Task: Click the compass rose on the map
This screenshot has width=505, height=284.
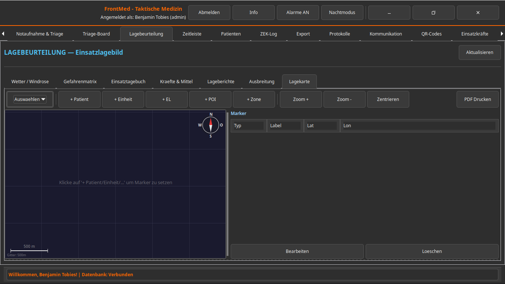Action: pyautogui.click(x=211, y=125)
